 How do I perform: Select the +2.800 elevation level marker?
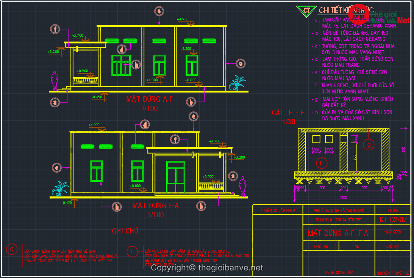tap(186, 49)
